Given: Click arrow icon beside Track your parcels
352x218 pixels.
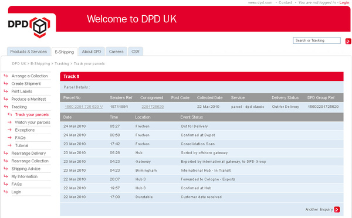Looking at the screenshot, I should pyautogui.click(x=9, y=114).
